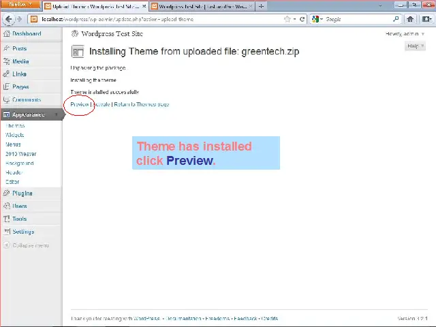The image size is (436, 327).
Task: Open the Howdy admin dropdown arrow
Action: point(423,34)
